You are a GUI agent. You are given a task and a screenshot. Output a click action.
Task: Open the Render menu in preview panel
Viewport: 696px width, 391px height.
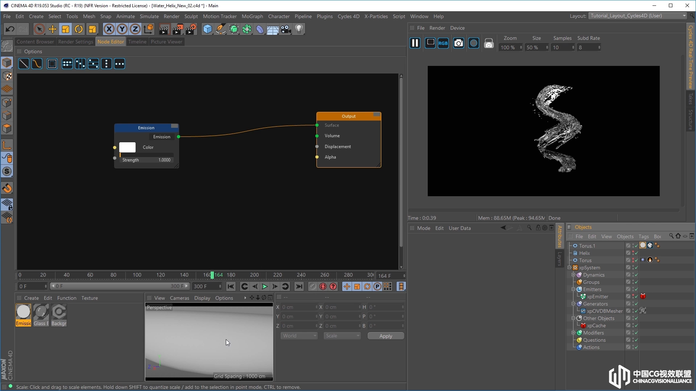tap(437, 28)
